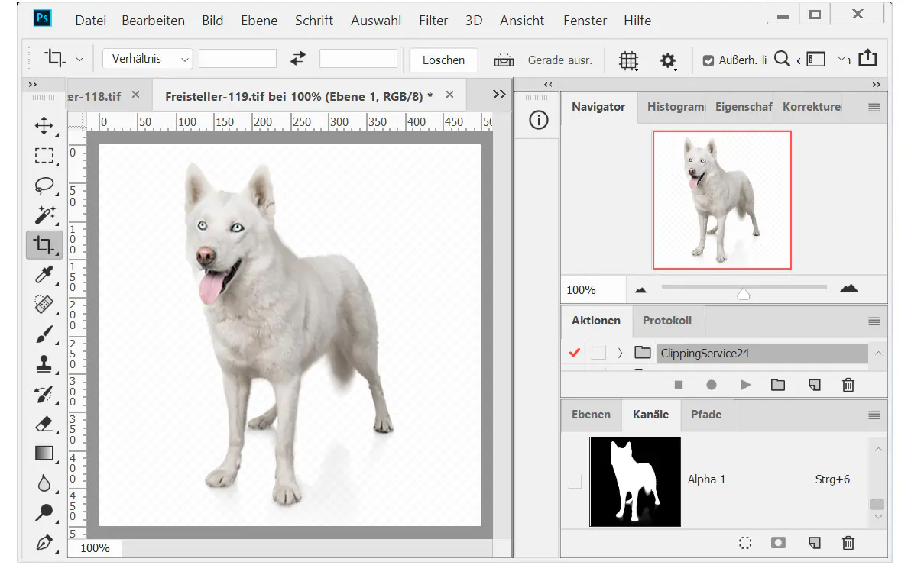Expand the ClippingService24 action folder

[x=621, y=353]
